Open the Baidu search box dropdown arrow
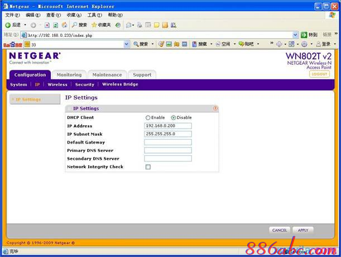 (x=127, y=44)
